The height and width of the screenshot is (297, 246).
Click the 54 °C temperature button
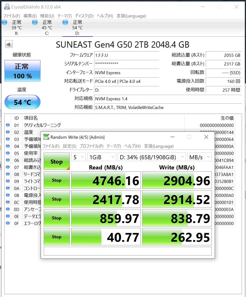coord(23,102)
